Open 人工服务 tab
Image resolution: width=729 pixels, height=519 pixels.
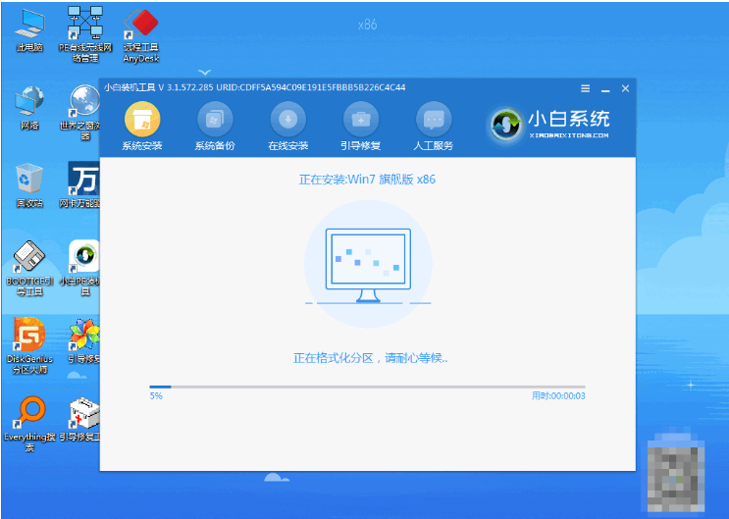point(434,126)
